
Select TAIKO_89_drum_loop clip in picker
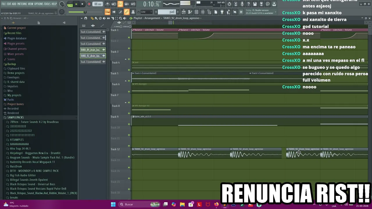click(93, 50)
